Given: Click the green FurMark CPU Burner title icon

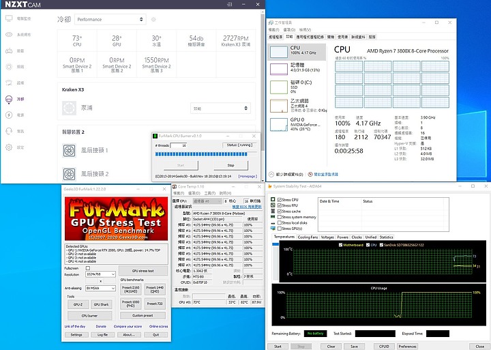Looking at the screenshot, I should 155,136.
